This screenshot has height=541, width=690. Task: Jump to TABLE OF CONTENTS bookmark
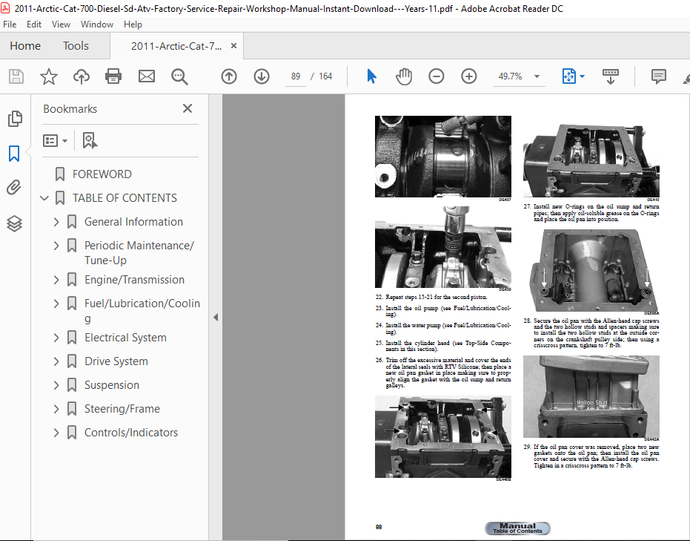125,198
